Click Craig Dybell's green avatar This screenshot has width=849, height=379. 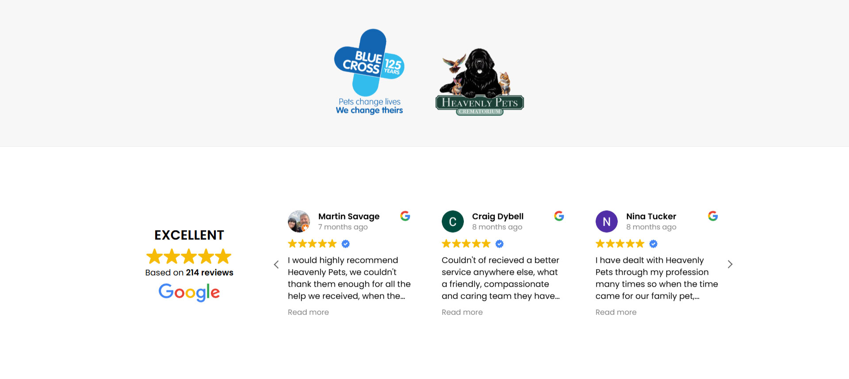[453, 222]
